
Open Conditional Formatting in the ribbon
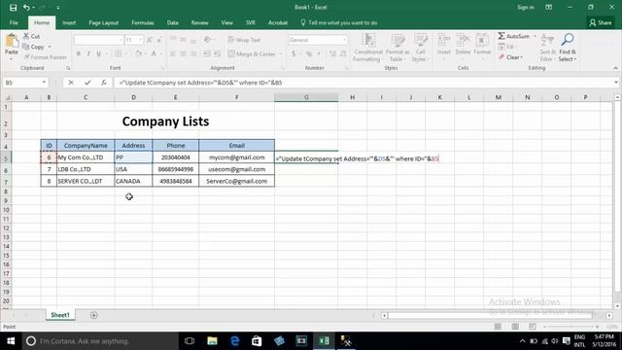pyautogui.click(x=368, y=48)
